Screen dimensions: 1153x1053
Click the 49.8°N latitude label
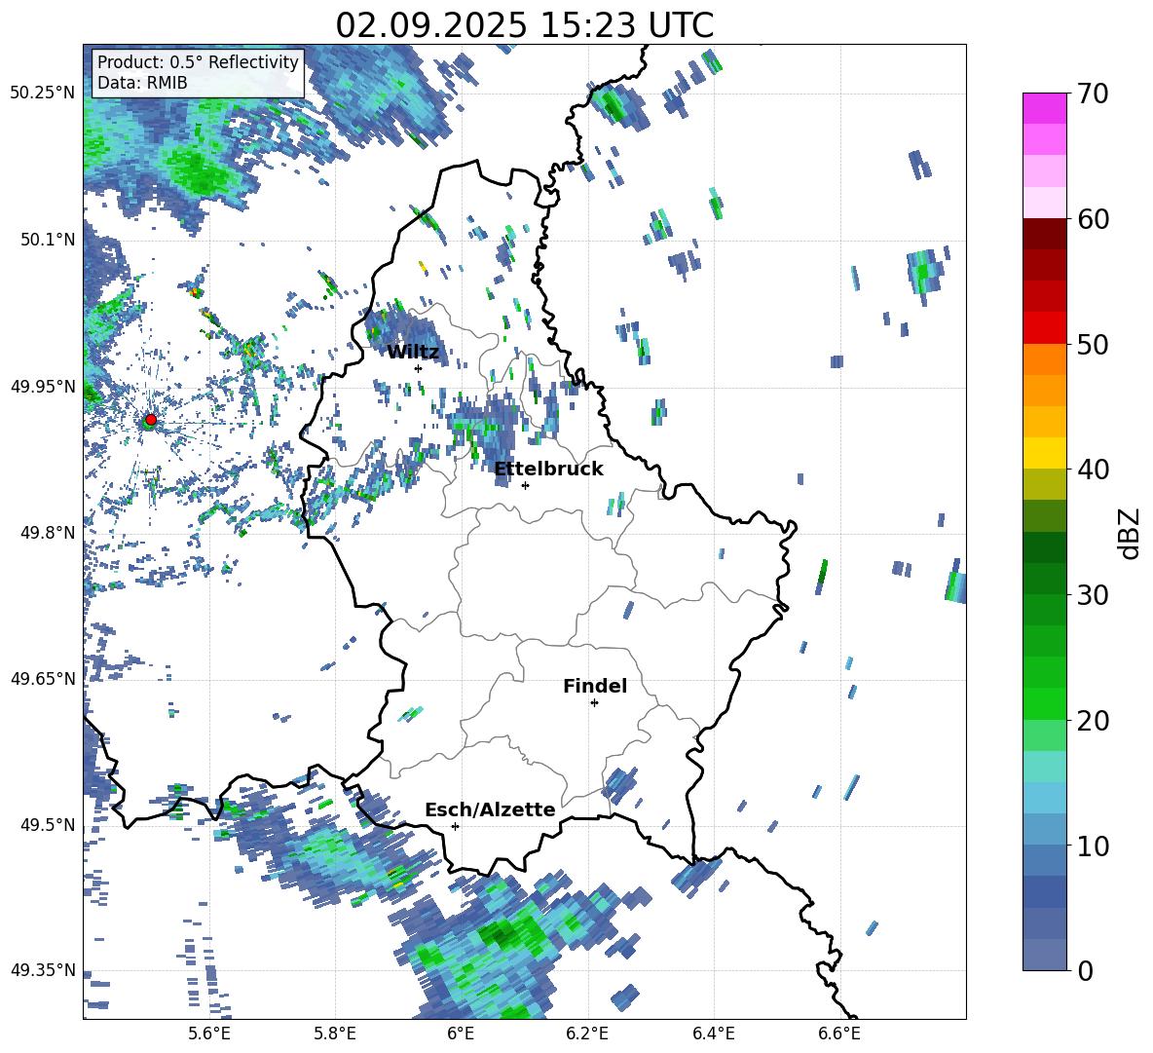48,533
